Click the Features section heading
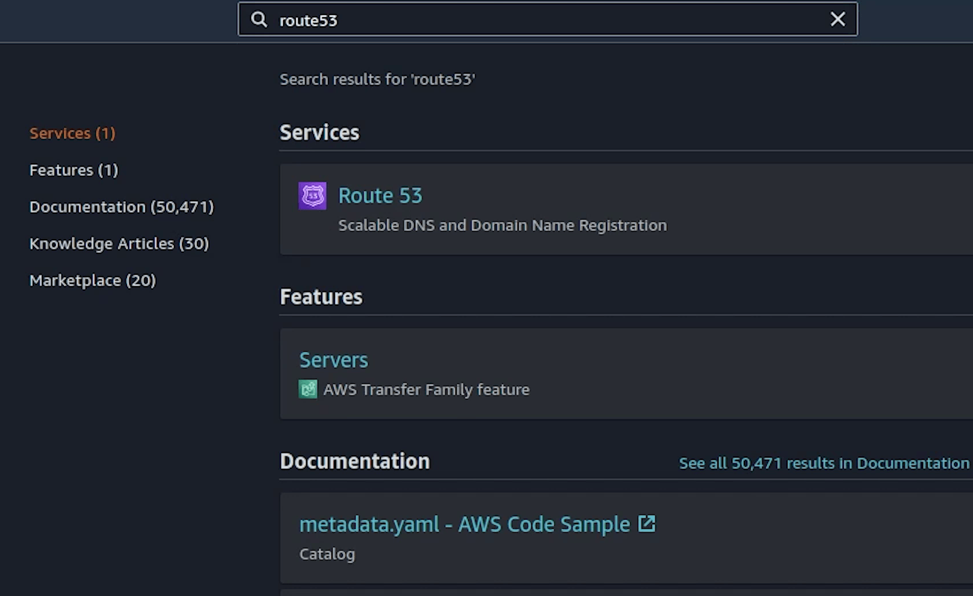Screen dimensions: 973x596 coord(321,297)
